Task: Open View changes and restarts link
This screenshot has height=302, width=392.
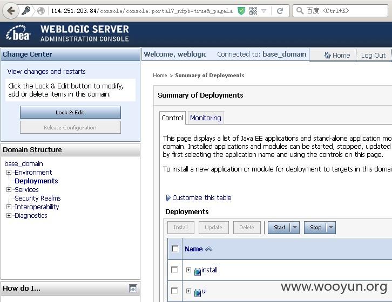Action: coord(46,71)
